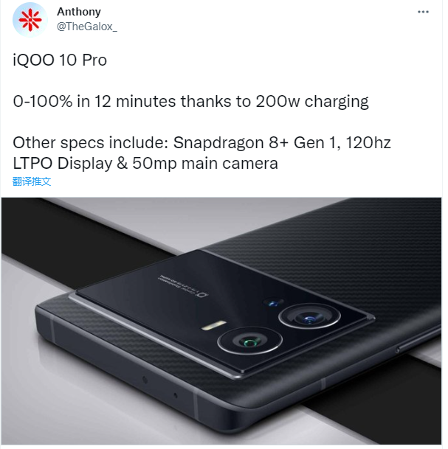Click the "iQOO 10 Pro" tweet heading
The width and height of the screenshot is (448, 449).
[x=60, y=60]
